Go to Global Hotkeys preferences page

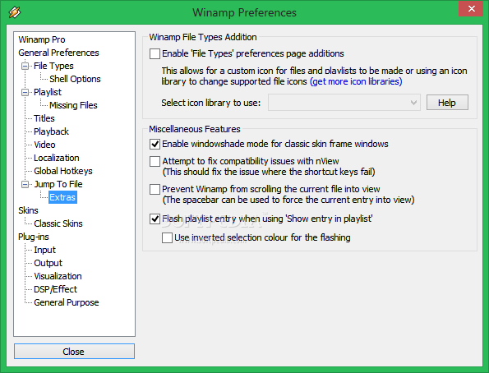63,171
